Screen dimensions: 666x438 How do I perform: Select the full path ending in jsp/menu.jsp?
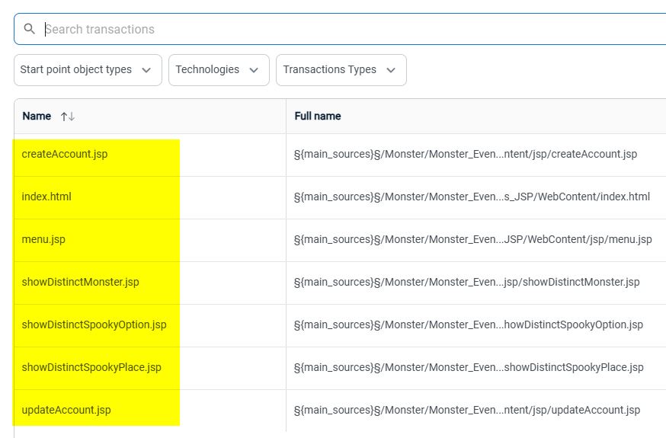(472, 239)
